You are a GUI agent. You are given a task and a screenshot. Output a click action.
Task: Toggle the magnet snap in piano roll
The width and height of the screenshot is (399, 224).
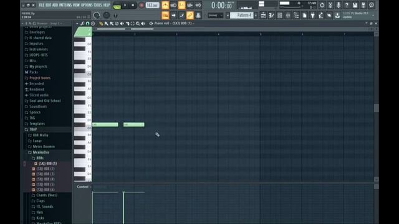[x=87, y=24]
